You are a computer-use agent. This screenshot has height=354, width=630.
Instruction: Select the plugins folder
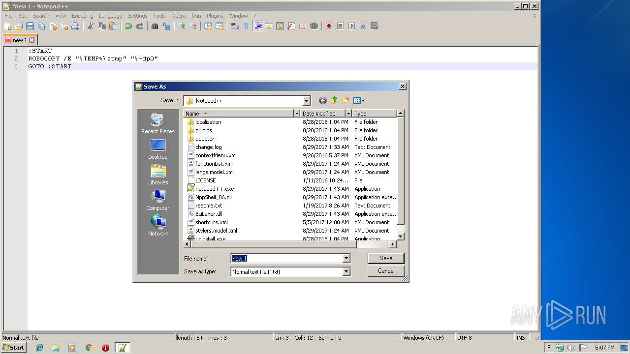coord(200,130)
